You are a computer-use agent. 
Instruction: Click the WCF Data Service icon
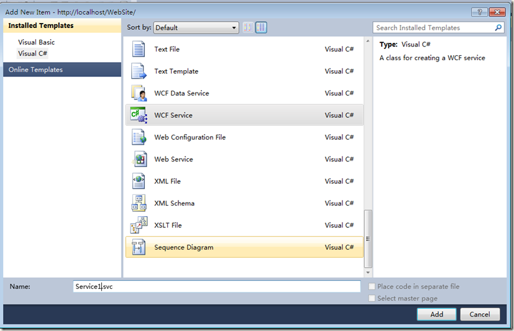[139, 93]
